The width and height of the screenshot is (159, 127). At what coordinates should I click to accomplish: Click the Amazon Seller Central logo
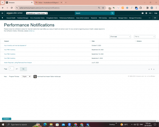[14, 13]
